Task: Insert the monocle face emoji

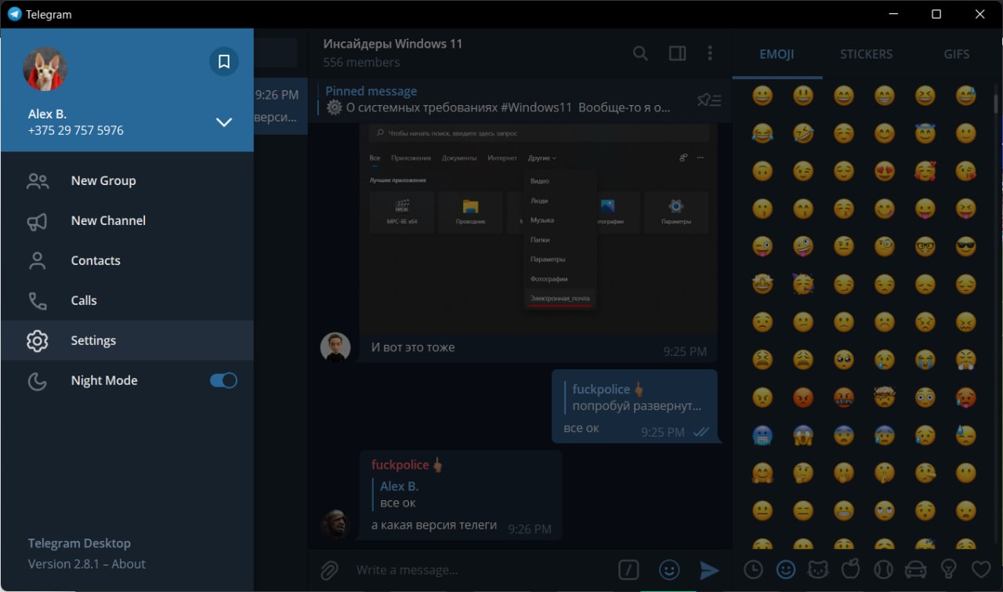Action: (x=885, y=246)
